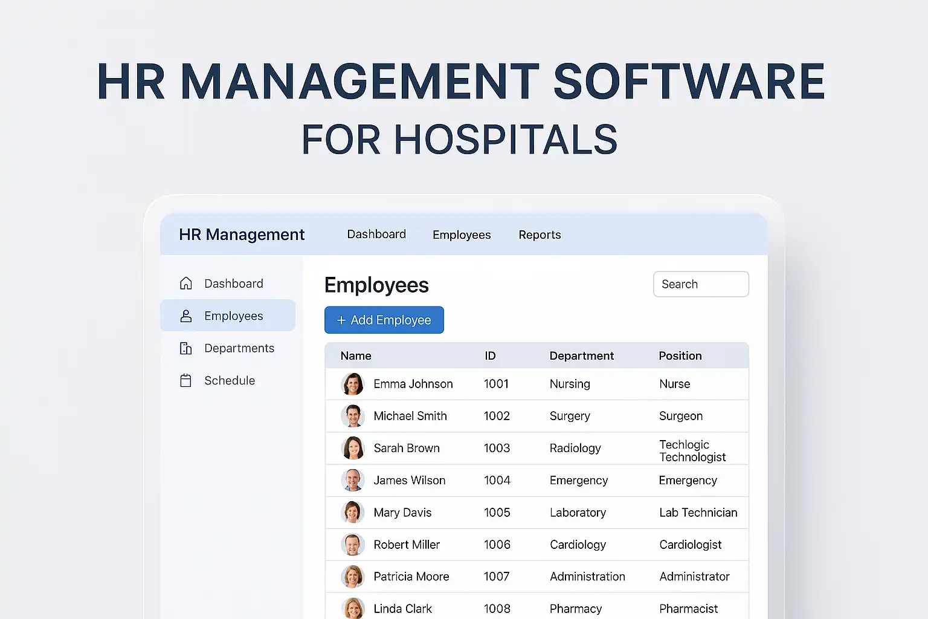Select James Wilson's profile photo
Image resolution: width=928 pixels, height=619 pixels.
[x=353, y=480]
